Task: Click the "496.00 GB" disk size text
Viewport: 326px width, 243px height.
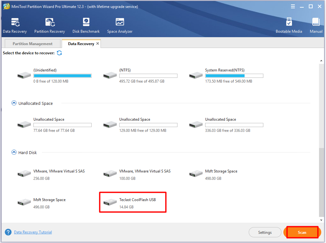Action: click(41, 207)
